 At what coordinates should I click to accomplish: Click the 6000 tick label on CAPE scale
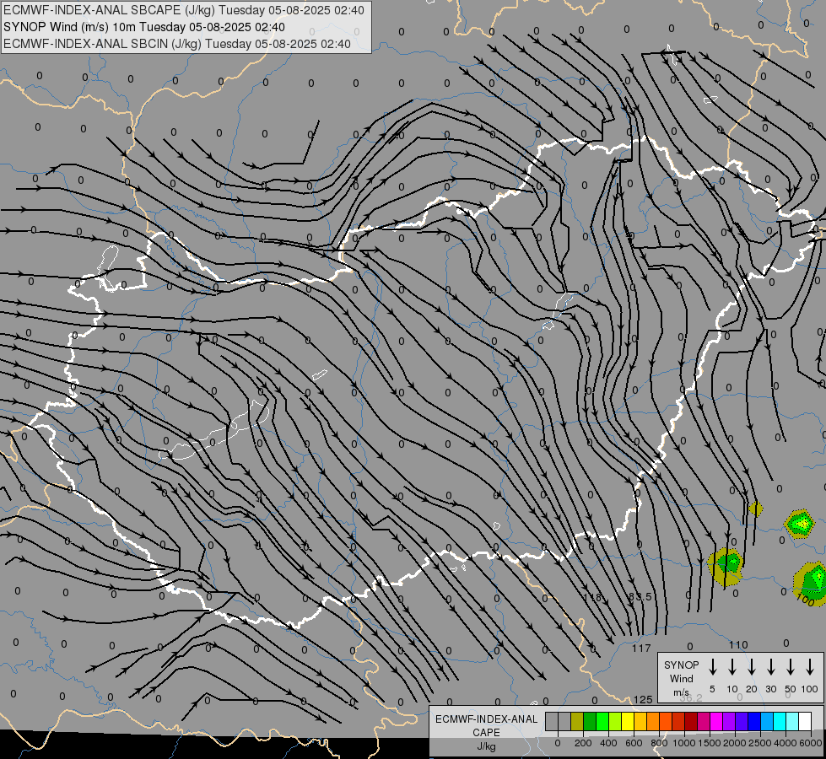pos(811,743)
